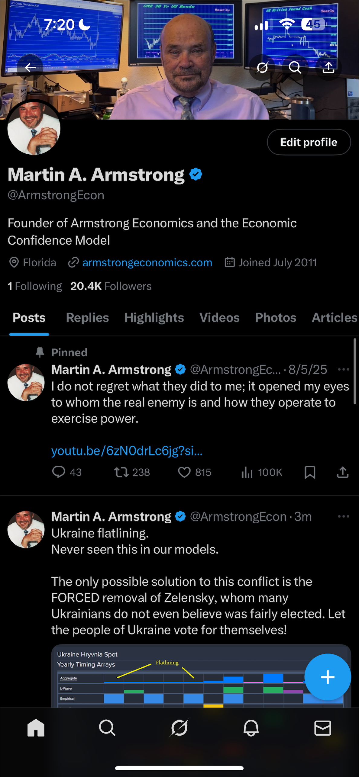Search this profile with magnifier icon
The width and height of the screenshot is (359, 777).
[x=295, y=67]
